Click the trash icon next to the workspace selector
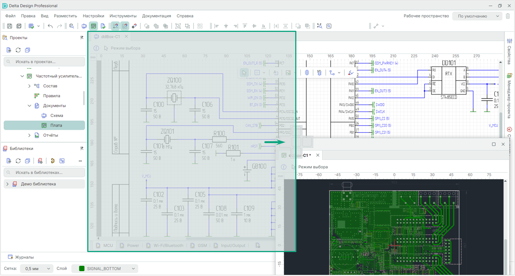This screenshot has width=515, height=276. (x=508, y=16)
